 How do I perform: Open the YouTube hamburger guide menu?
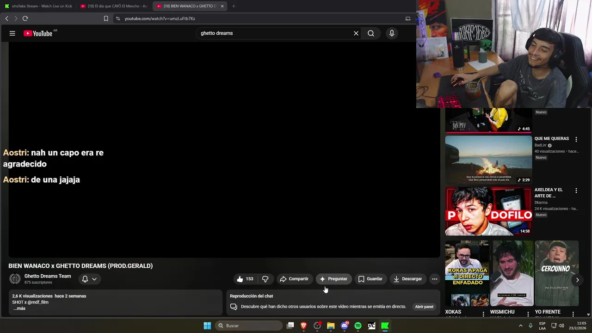point(12,33)
